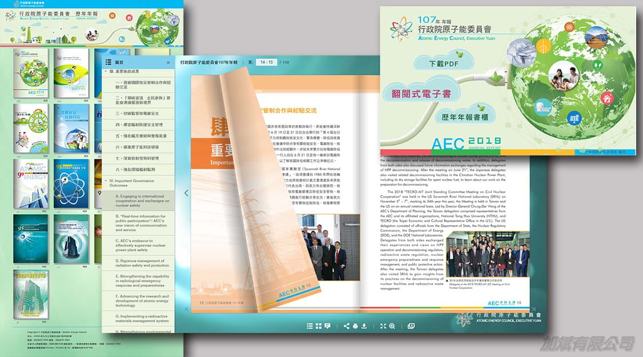The width and height of the screenshot is (643, 357).
Task: Open chapter 八、強化環境輻射監測
Action: coord(138,169)
